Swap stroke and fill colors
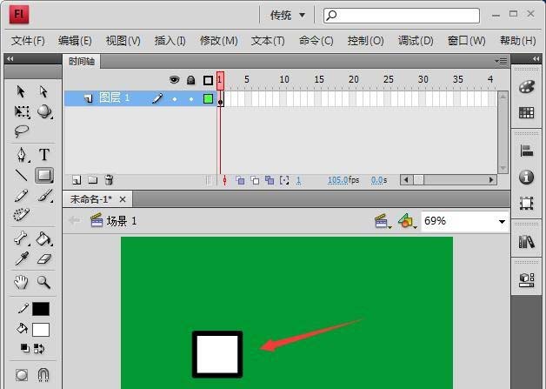Image resolution: width=546 pixels, height=389 pixels. point(39,348)
